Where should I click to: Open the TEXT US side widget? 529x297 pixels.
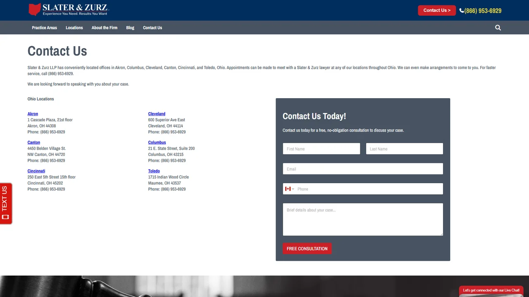click(x=6, y=203)
